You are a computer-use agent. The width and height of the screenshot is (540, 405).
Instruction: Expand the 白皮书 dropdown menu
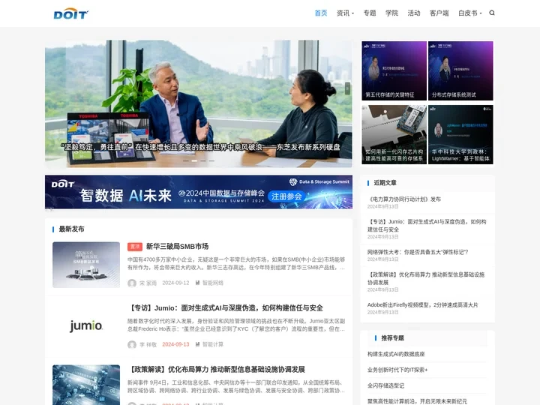[x=470, y=13]
